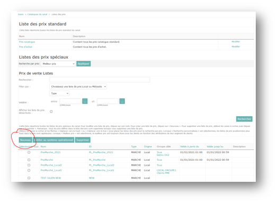278x204 pixels.
Task: Select 'Contient tous les prix catalogue standard.' text
Action: click(96, 42)
